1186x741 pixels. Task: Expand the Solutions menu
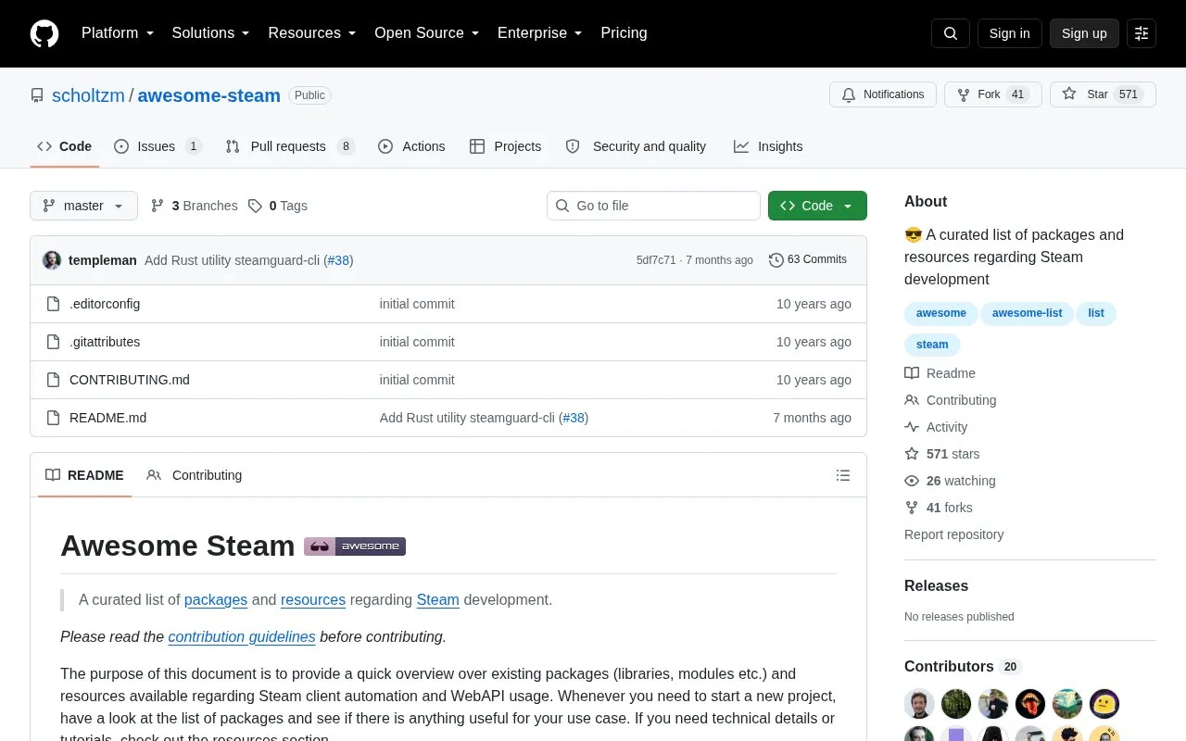click(211, 33)
